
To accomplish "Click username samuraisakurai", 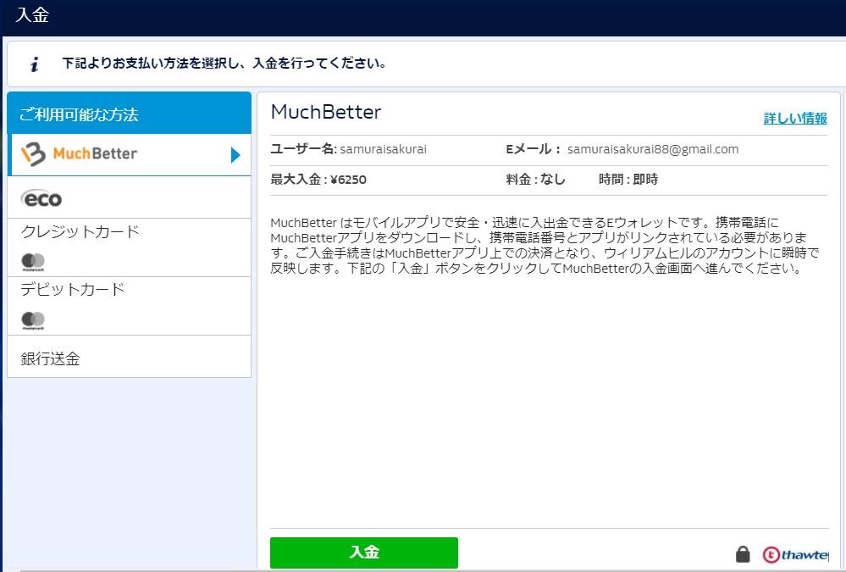I will tap(383, 149).
